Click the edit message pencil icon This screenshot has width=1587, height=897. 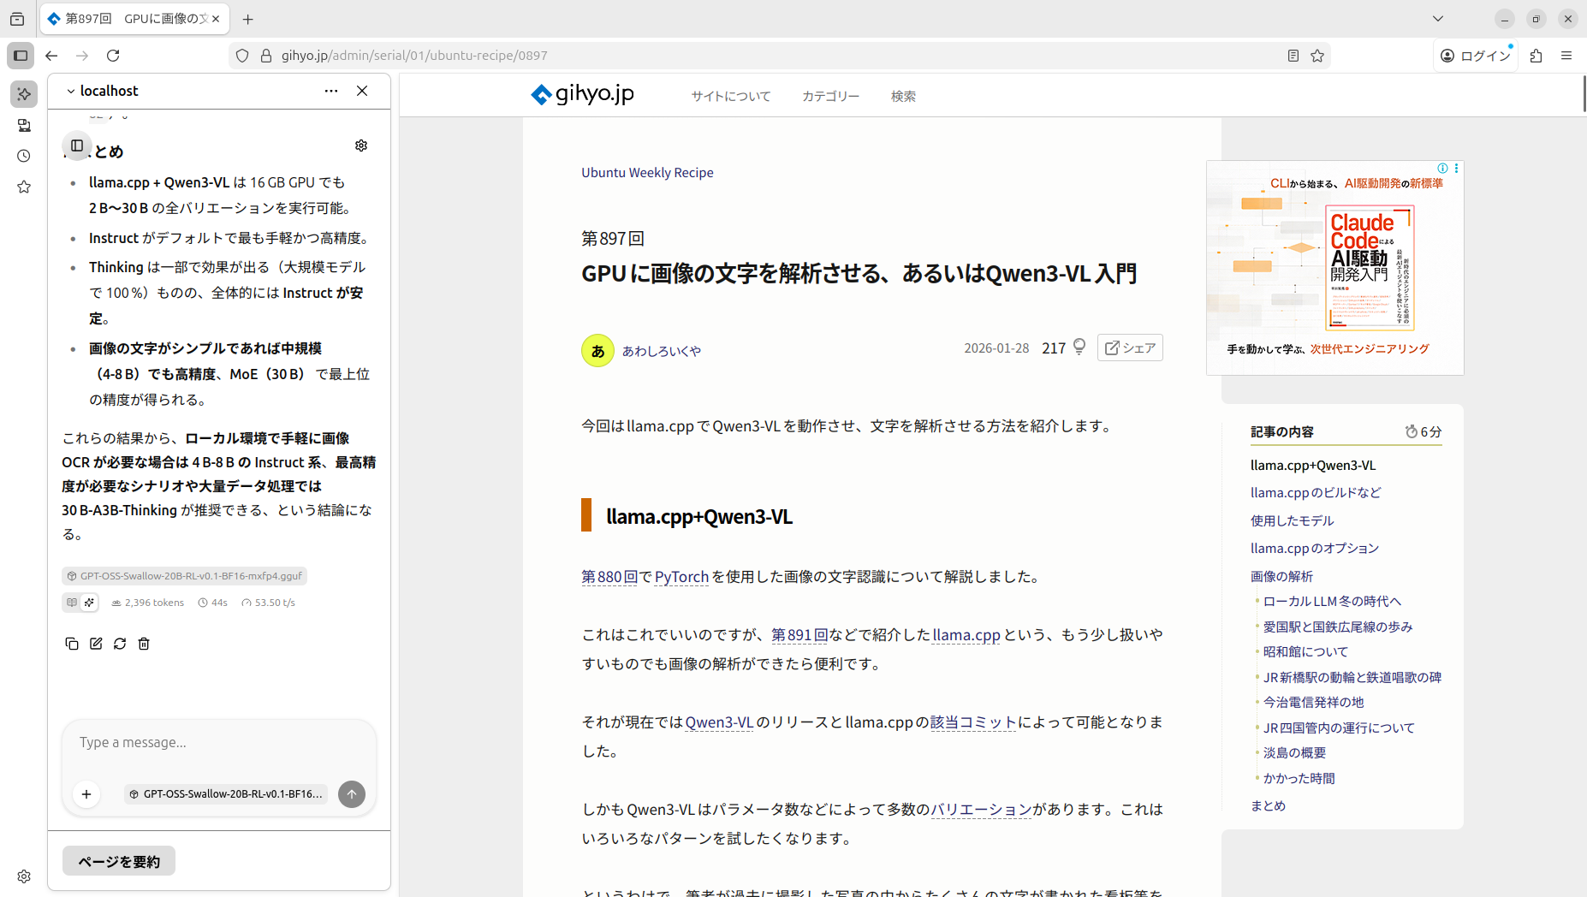pyautogui.click(x=96, y=644)
